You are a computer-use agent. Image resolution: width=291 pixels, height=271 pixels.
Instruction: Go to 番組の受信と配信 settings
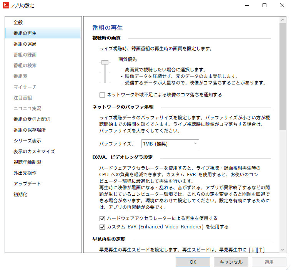point(32,119)
